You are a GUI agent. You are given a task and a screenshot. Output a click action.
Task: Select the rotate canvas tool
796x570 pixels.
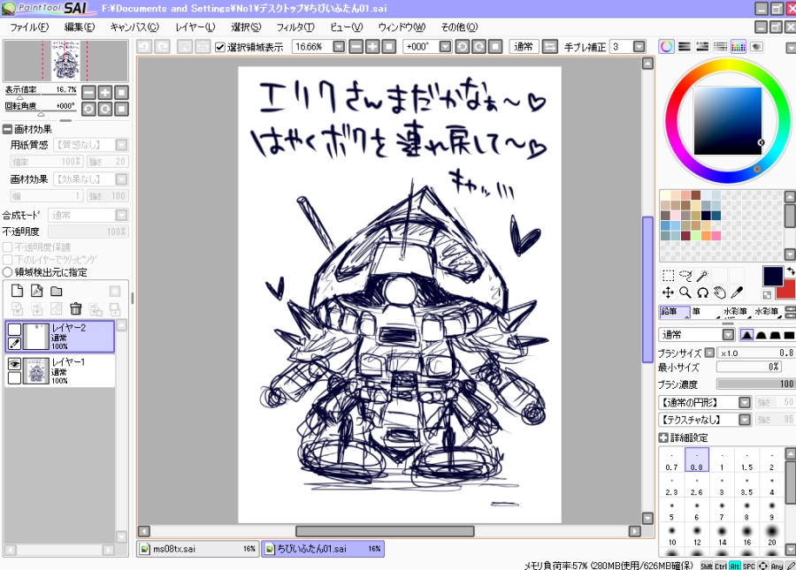click(x=702, y=293)
